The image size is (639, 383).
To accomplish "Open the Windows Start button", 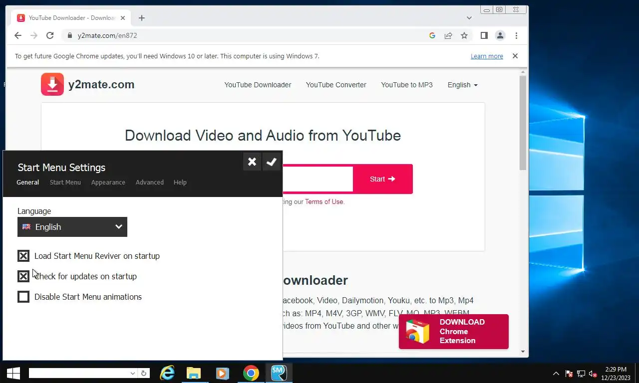I will [13, 373].
